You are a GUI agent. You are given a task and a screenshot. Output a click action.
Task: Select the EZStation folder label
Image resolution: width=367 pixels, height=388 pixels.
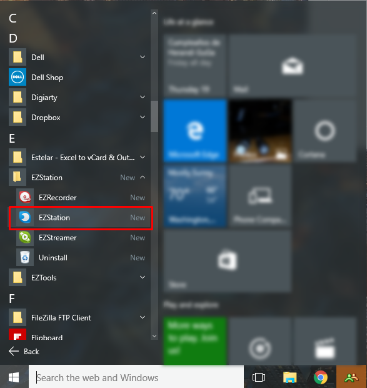point(47,178)
